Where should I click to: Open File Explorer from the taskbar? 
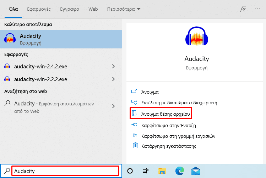(x=162, y=171)
